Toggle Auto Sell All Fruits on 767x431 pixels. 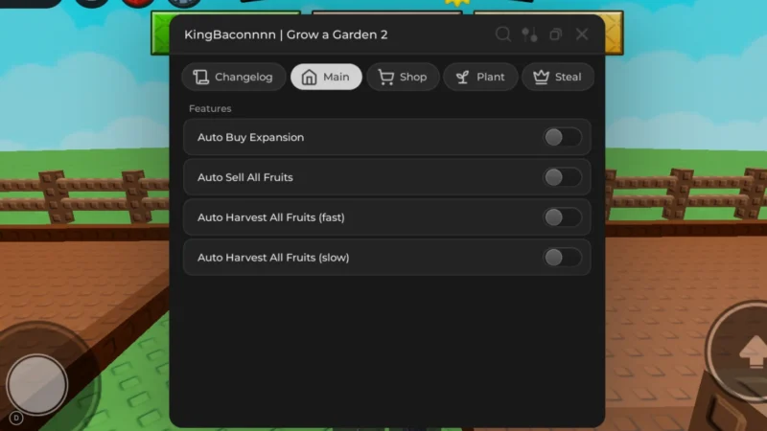563,177
